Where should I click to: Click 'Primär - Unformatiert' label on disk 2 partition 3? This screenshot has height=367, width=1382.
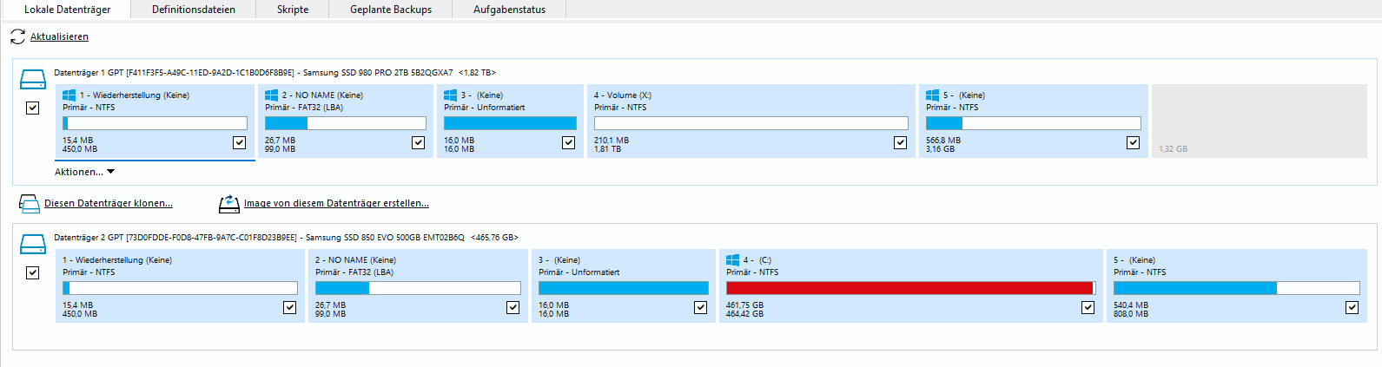[579, 272]
